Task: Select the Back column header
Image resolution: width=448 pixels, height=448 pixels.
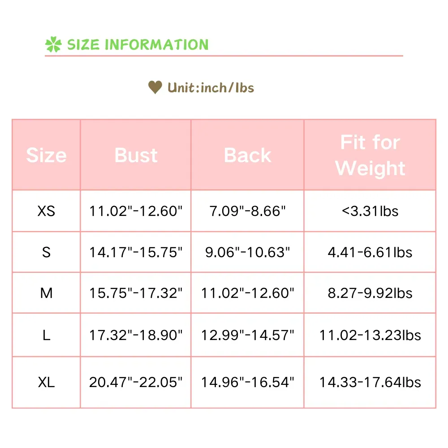Action: click(247, 155)
